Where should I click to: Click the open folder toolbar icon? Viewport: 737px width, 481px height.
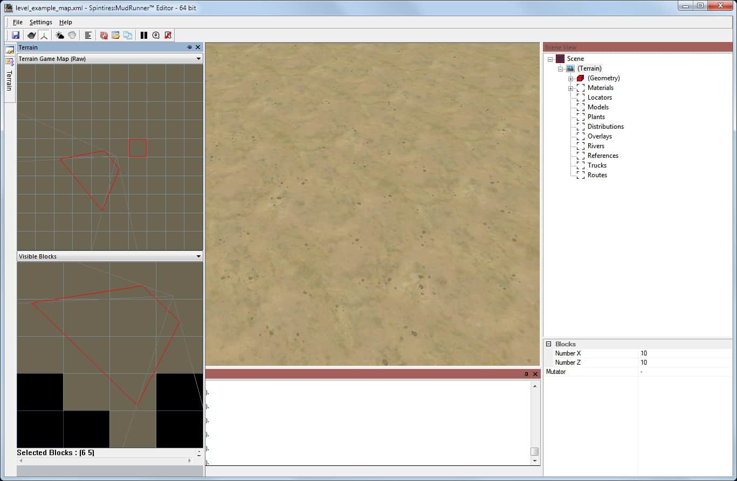pyautogui.click(x=115, y=35)
